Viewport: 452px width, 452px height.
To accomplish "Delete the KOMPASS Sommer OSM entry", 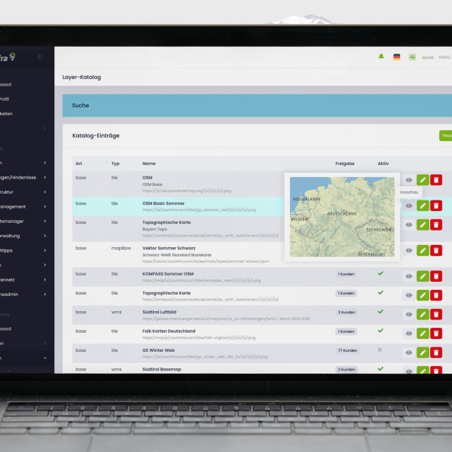I will coord(436,276).
